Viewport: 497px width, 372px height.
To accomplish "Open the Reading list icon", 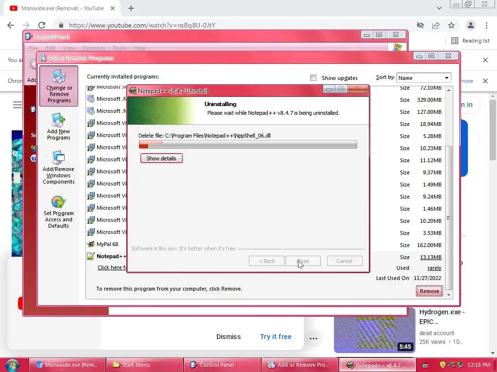I will [454, 41].
